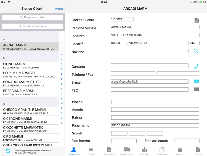Viewport: 207px width, 156px height.
Task: Jump to index letter R
Action: [62, 108]
